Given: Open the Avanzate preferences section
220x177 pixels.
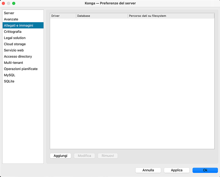Looking at the screenshot, I should coord(11,19).
